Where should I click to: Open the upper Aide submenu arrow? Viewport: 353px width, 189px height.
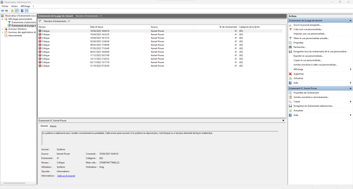pos(351,83)
